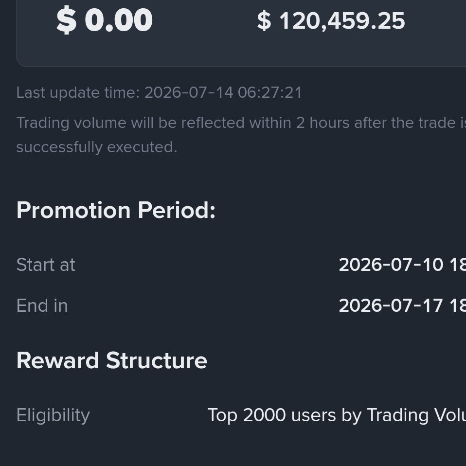Click the 'successfully executed.' text line
Image resolution: width=466 pixels, height=466 pixels.
coord(97,147)
